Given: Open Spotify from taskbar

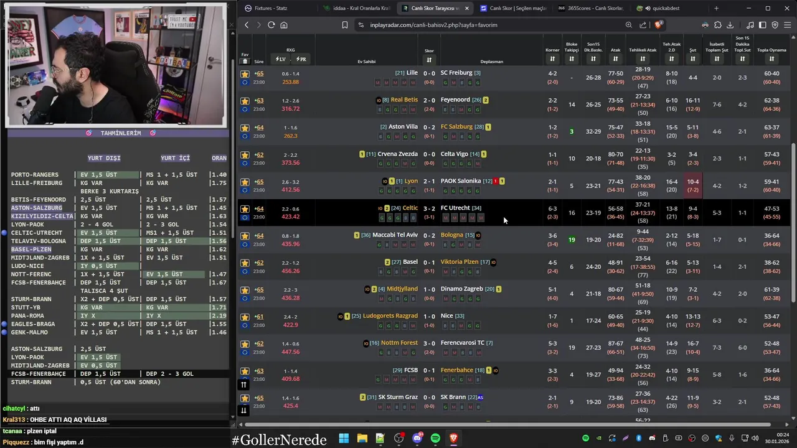Looking at the screenshot, I should pyautogui.click(x=435, y=438).
